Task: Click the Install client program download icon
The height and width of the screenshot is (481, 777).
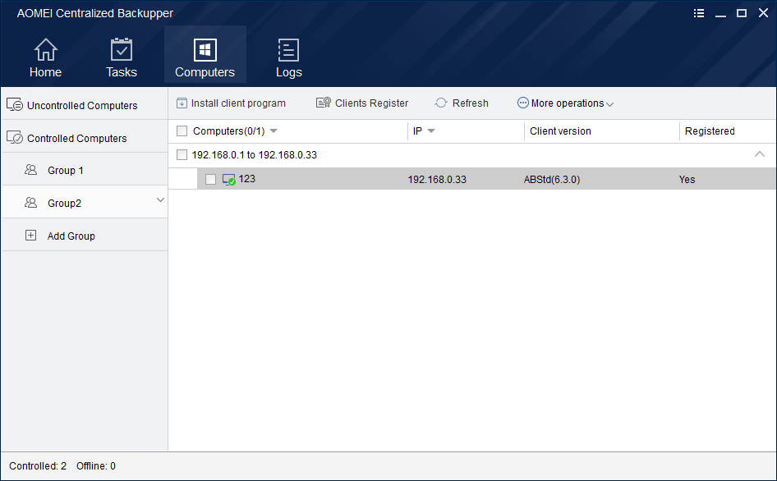Action: pyautogui.click(x=182, y=103)
